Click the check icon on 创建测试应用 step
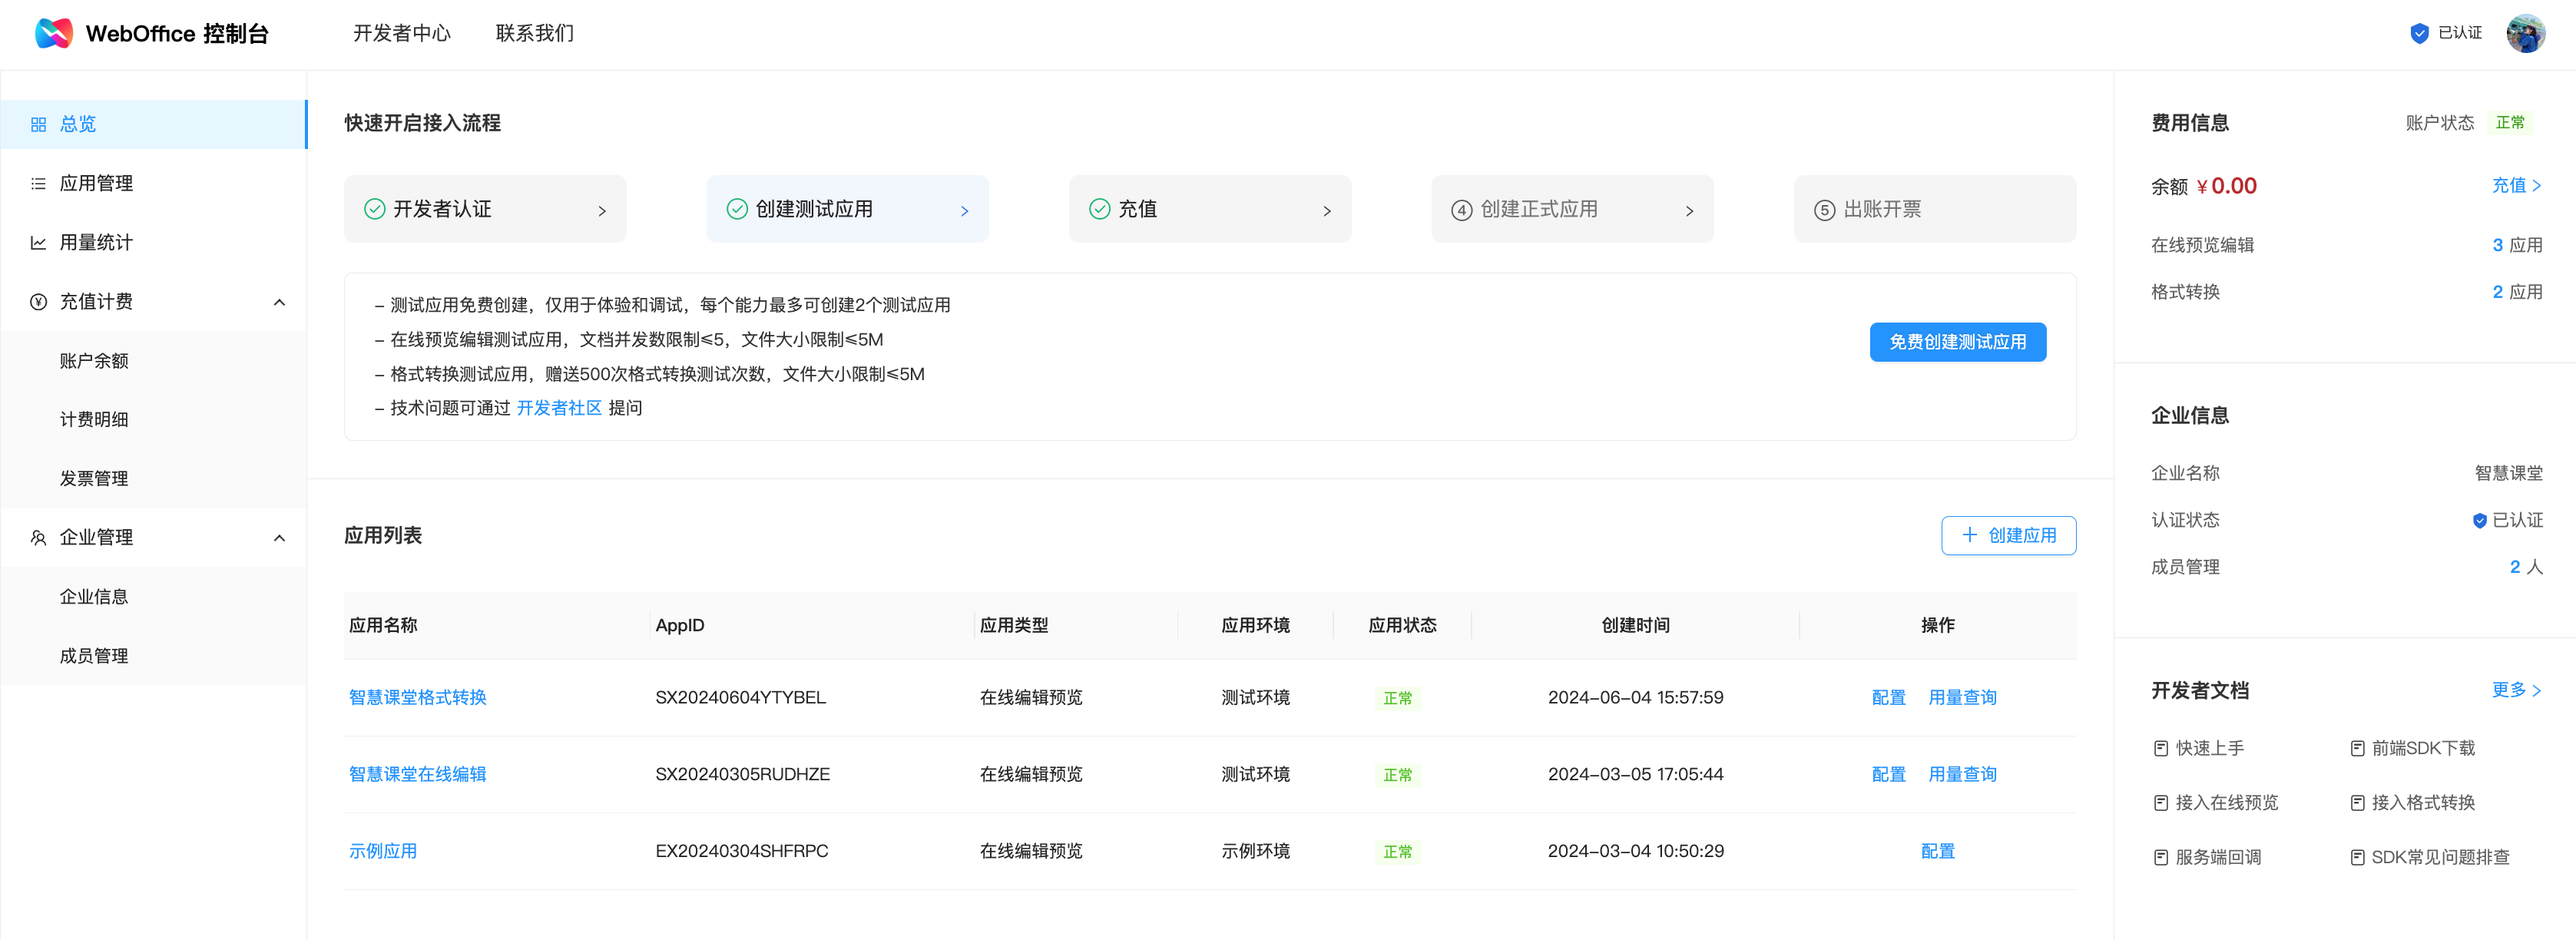Image resolution: width=2576 pixels, height=940 pixels. click(x=737, y=209)
